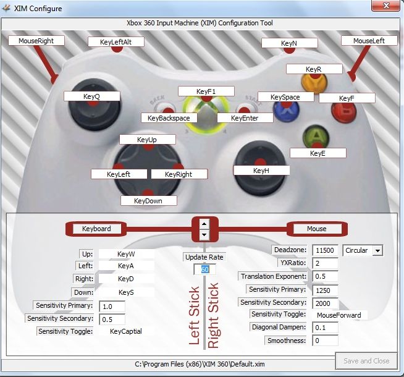Screen dimensions: 404x377
Task: Click the Update Rate label
Action: pyautogui.click(x=204, y=257)
